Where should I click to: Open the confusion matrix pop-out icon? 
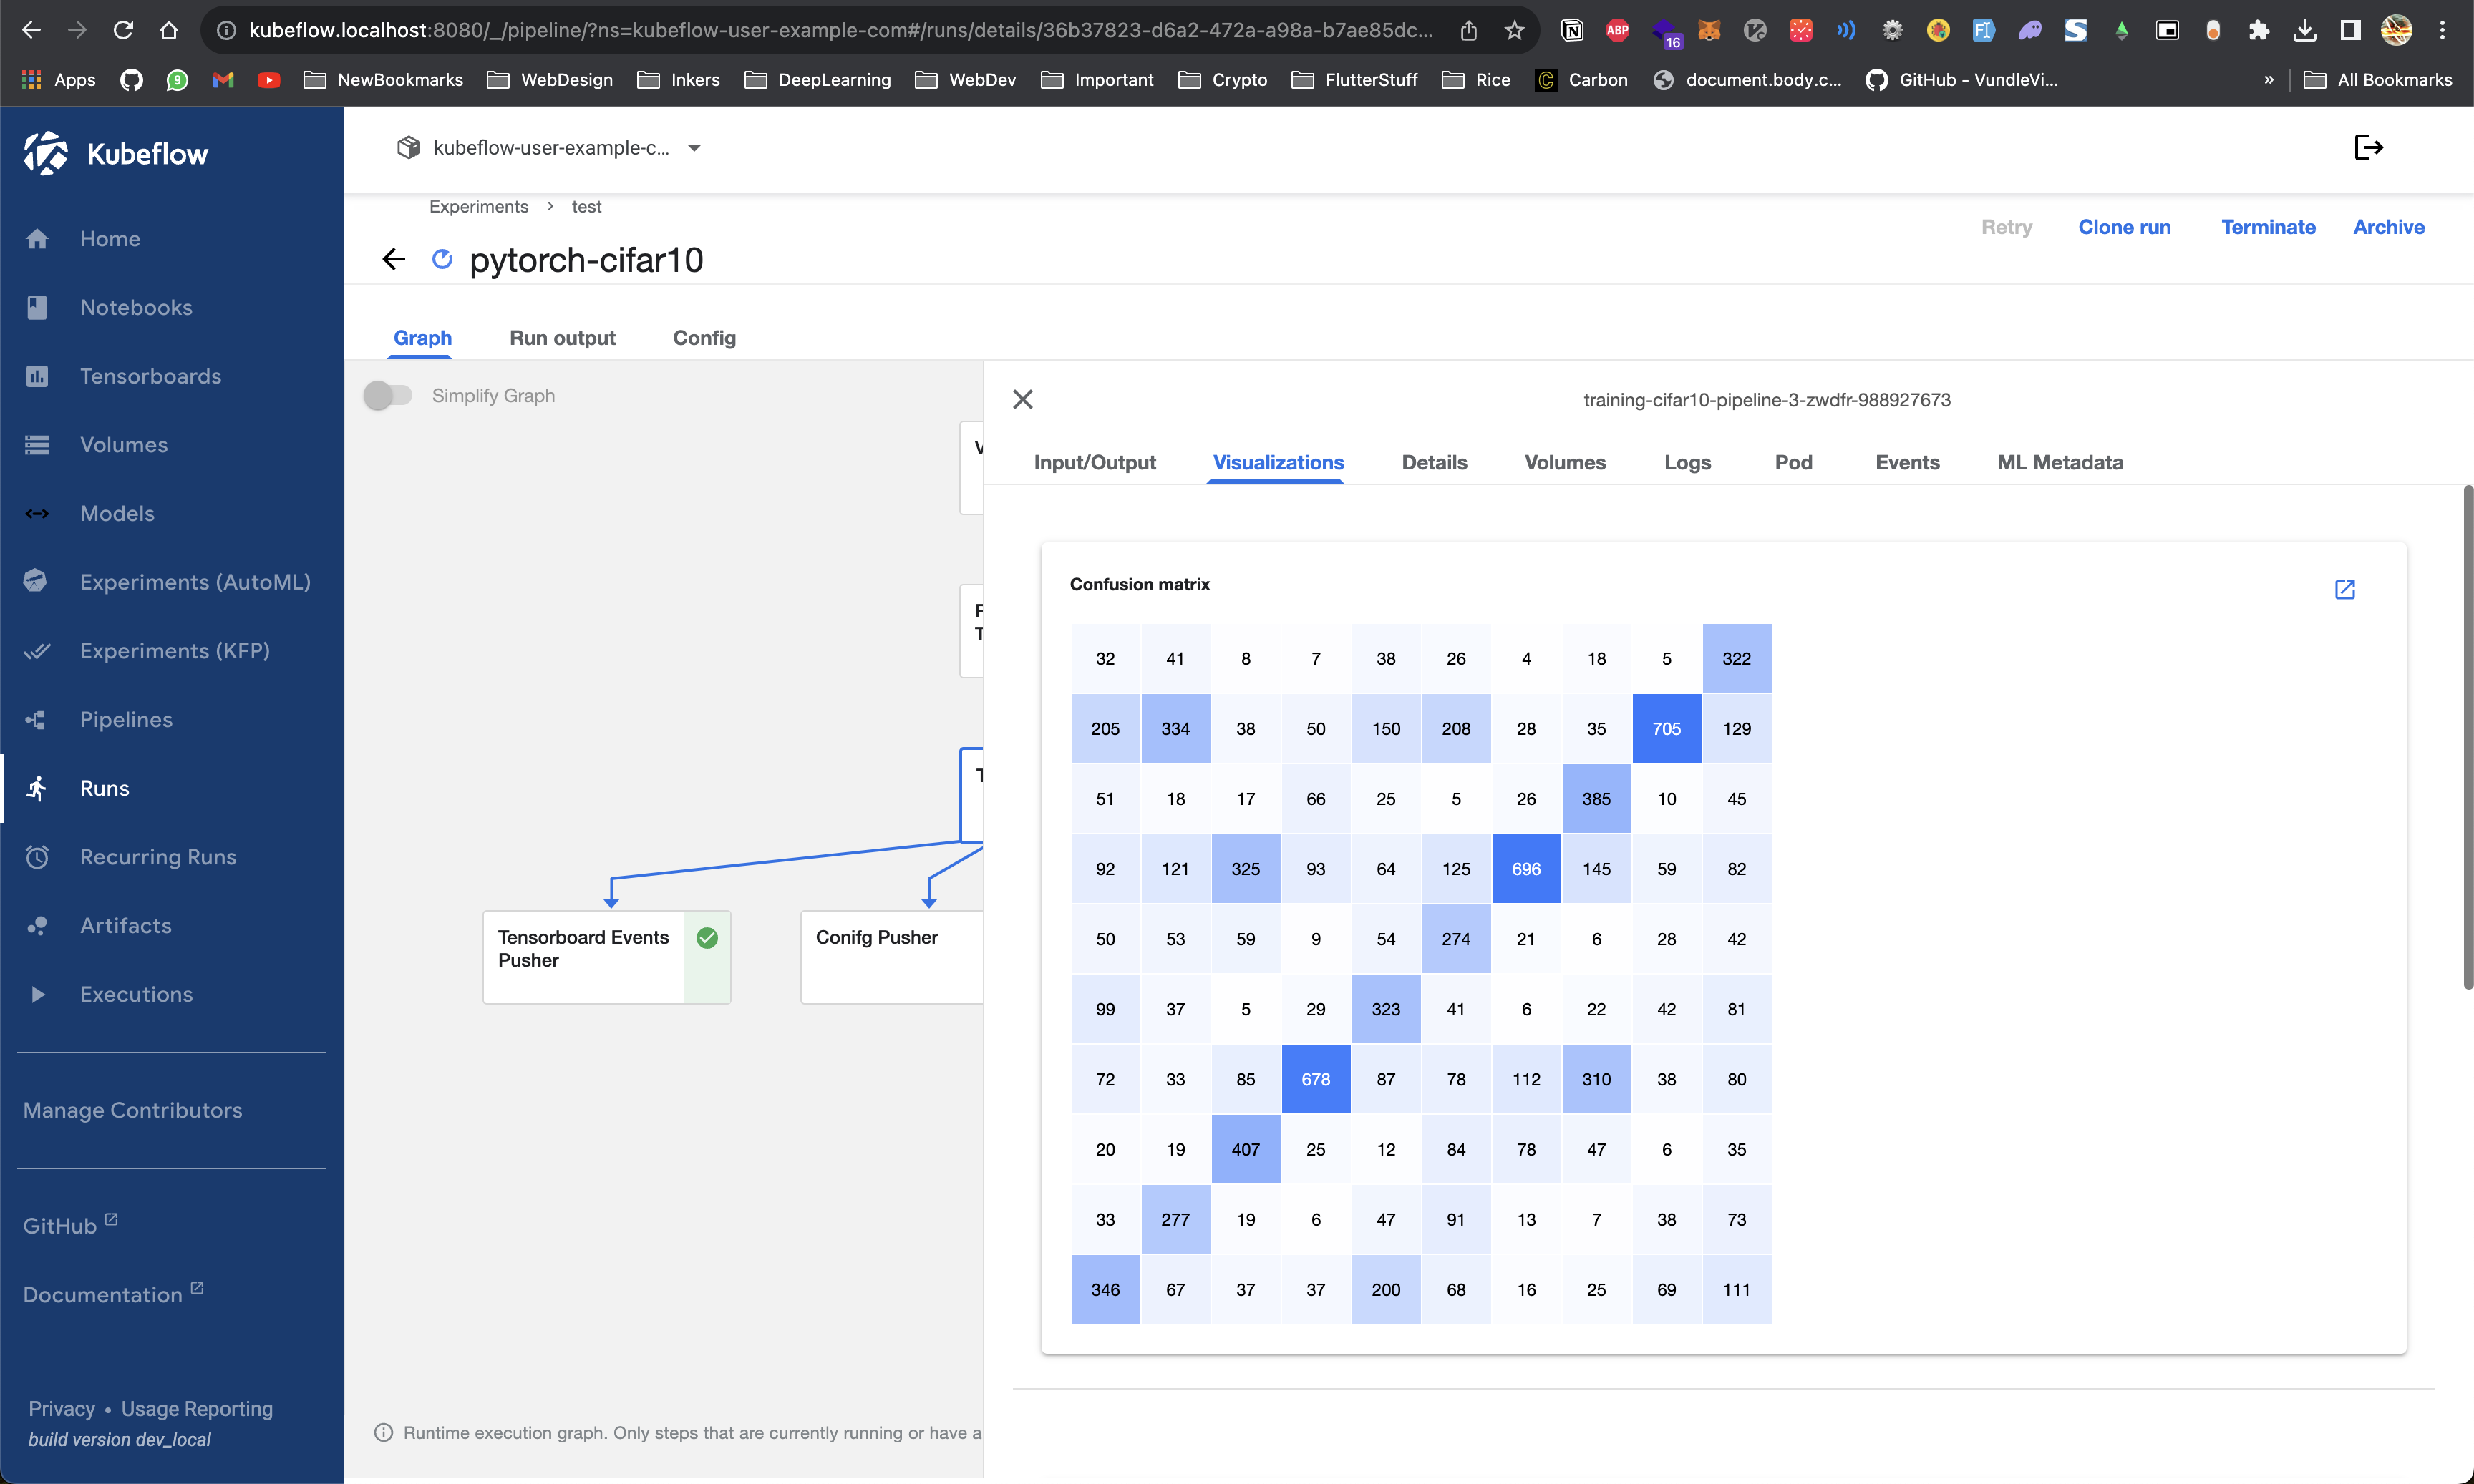click(x=2344, y=589)
